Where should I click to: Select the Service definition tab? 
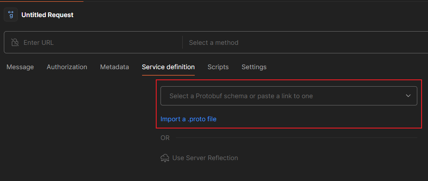coord(168,67)
